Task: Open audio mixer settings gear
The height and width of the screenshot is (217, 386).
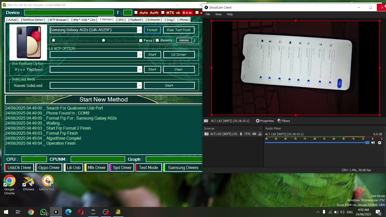Action: (379, 143)
